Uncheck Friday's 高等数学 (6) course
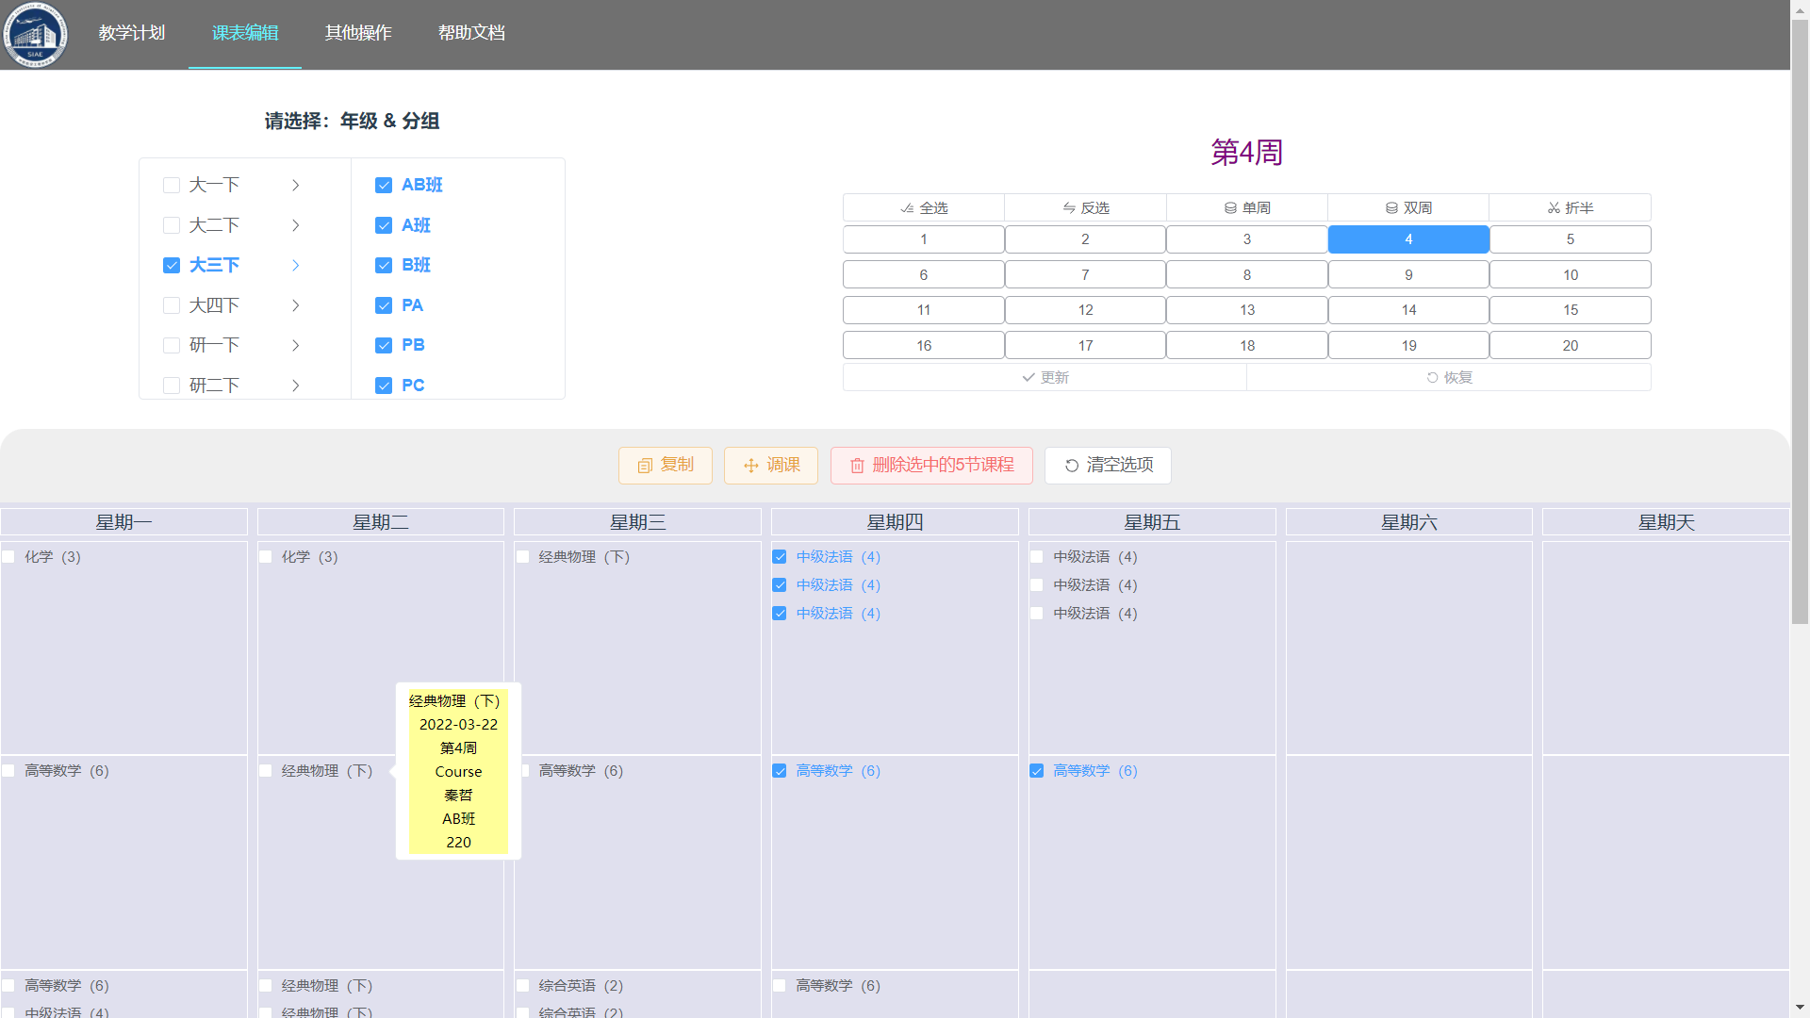1810x1018 pixels. 1037,771
